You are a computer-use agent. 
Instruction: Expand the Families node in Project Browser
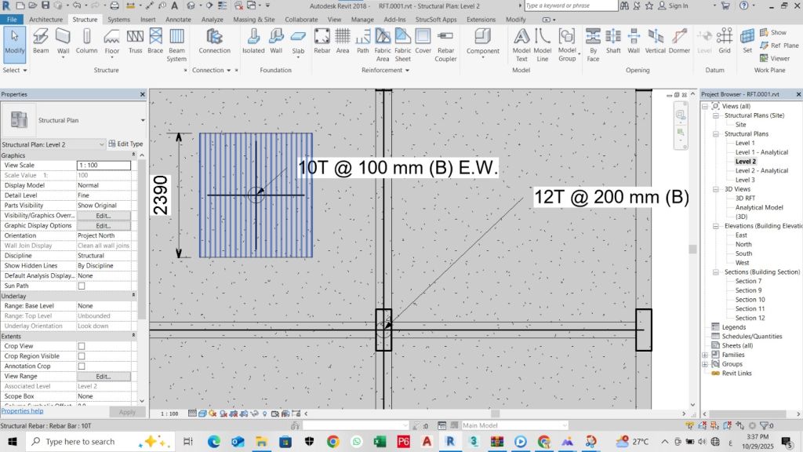coord(705,355)
